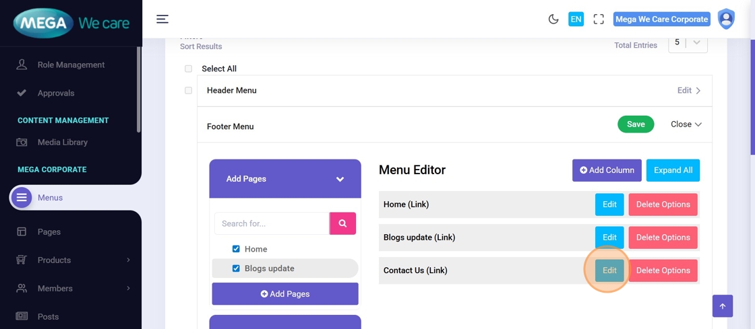
Task: Tick the Select All checkbox
Action: pos(188,69)
